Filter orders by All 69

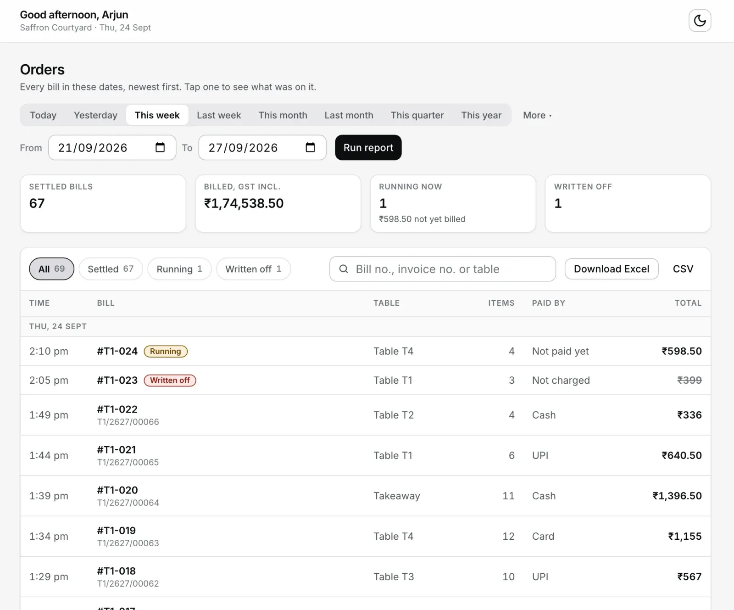[x=51, y=269]
